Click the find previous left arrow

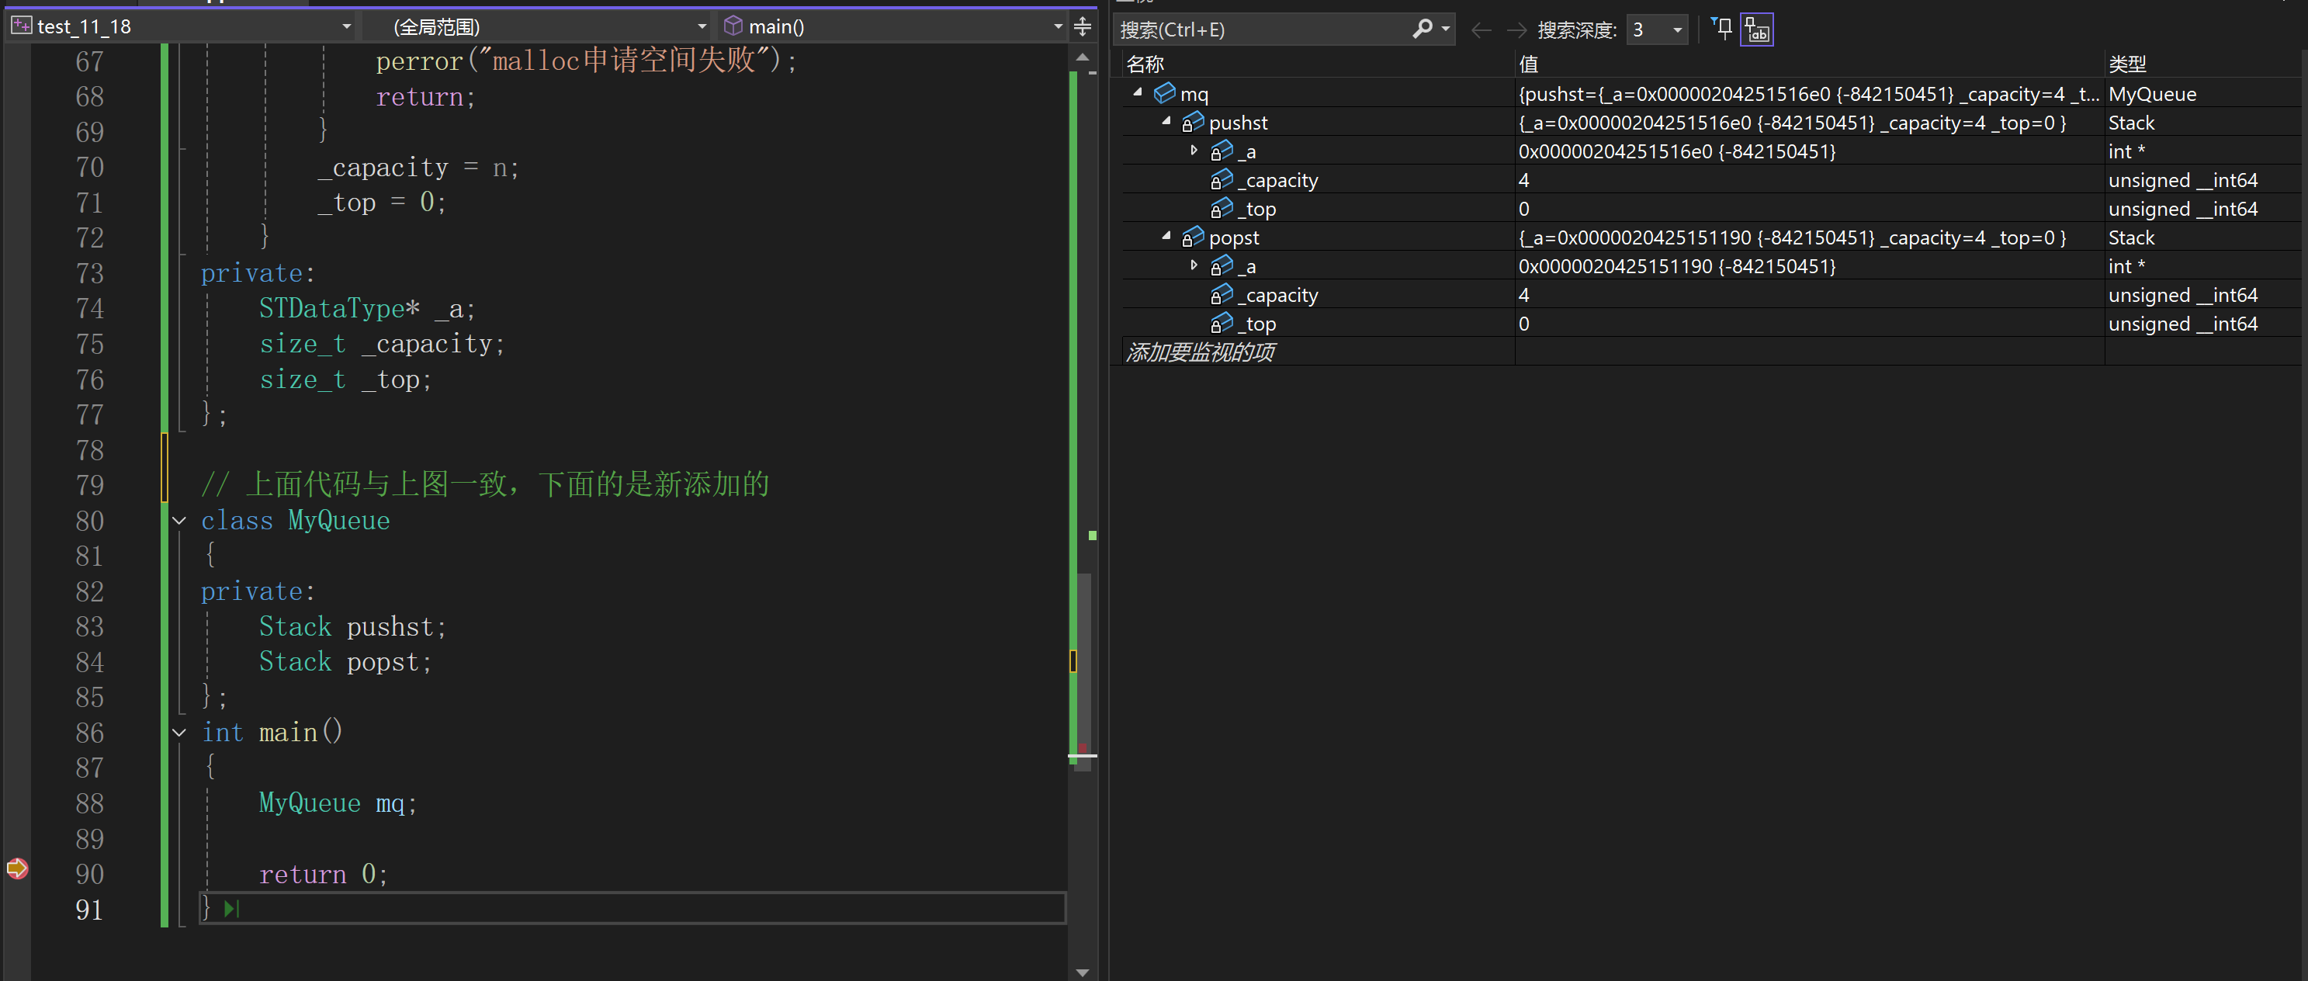pyautogui.click(x=1481, y=30)
